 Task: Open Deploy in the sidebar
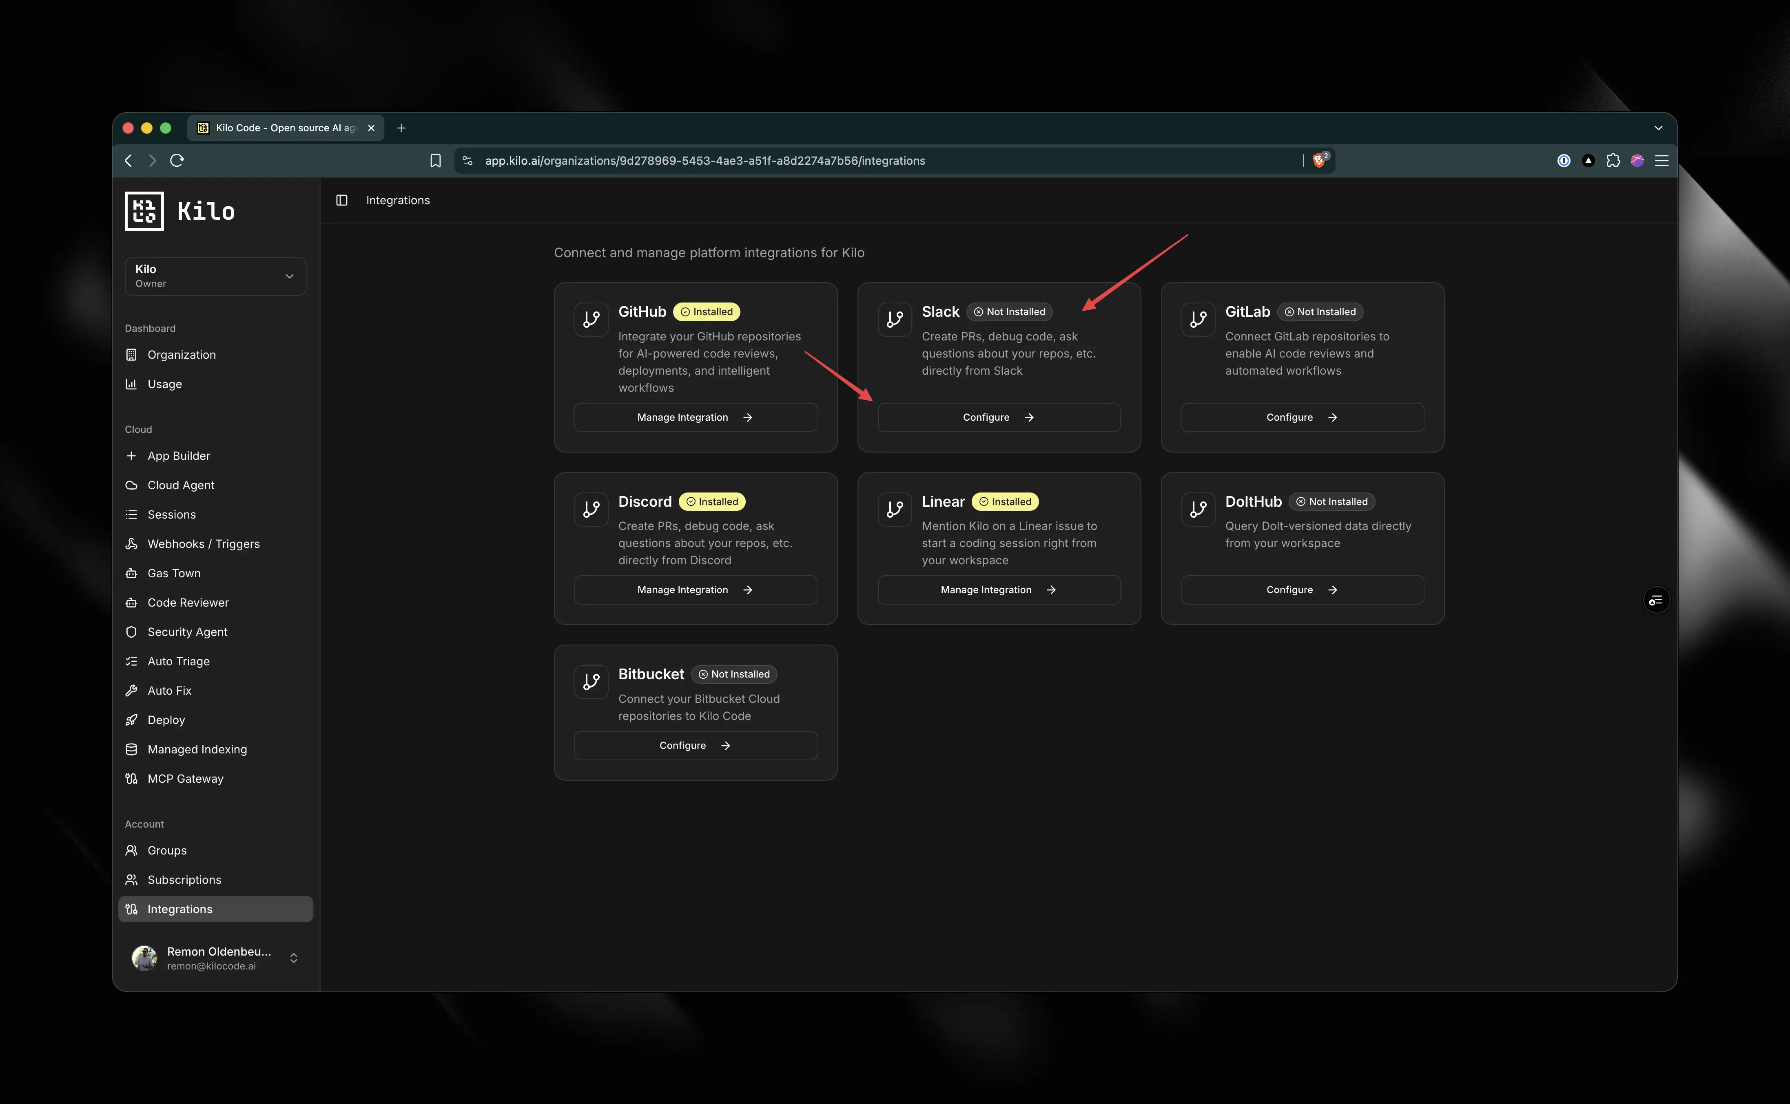[x=215, y=720]
